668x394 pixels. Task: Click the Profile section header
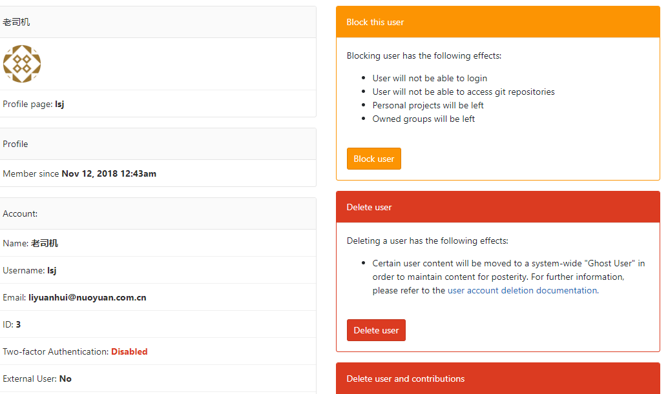[x=16, y=144]
